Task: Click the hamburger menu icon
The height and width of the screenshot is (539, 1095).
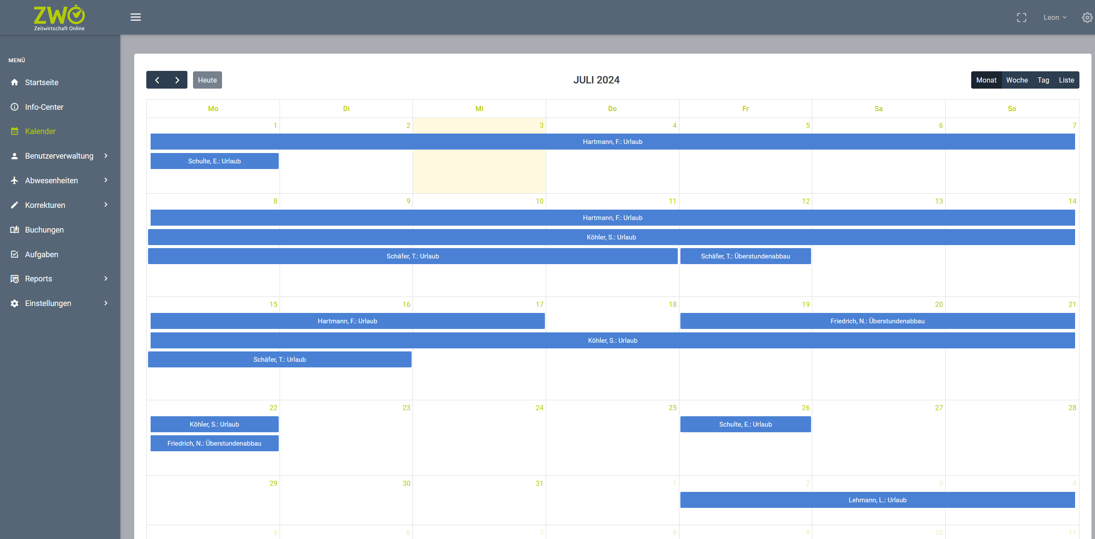Action: tap(135, 17)
